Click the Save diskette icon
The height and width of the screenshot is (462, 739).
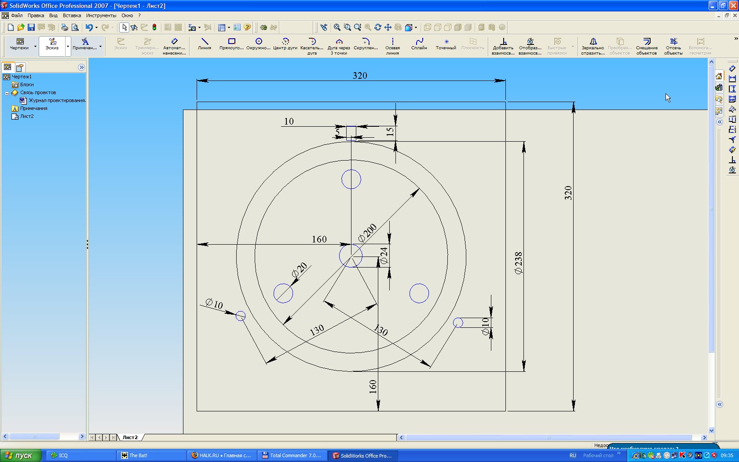pos(31,27)
